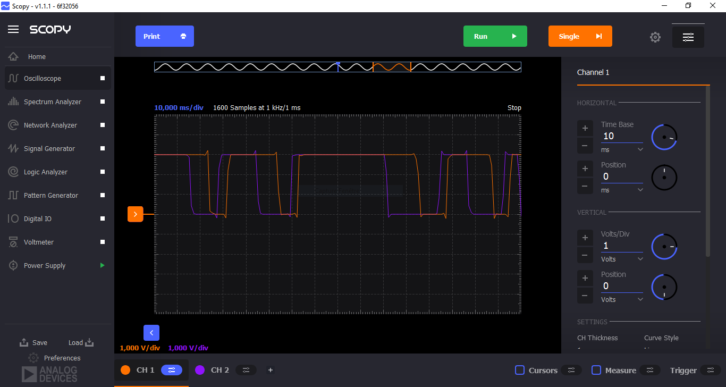Enable the Measure checkbox
726x387 pixels.
coord(596,370)
